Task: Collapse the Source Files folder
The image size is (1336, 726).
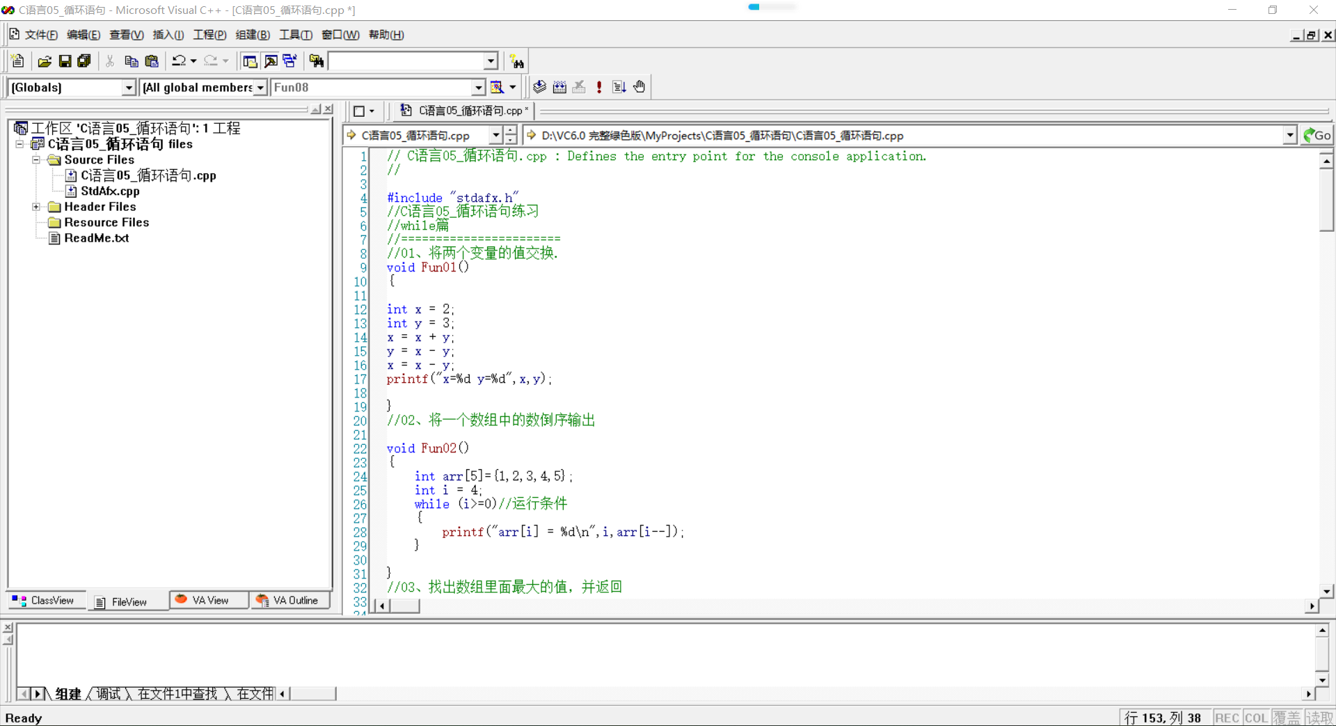Action: click(36, 159)
